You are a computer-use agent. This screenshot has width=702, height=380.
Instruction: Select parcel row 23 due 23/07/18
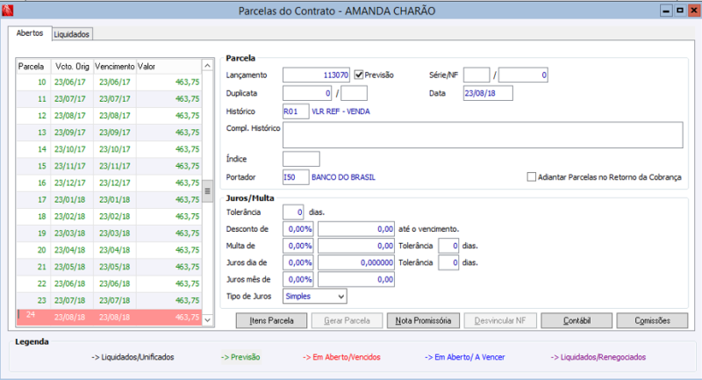[x=109, y=300]
